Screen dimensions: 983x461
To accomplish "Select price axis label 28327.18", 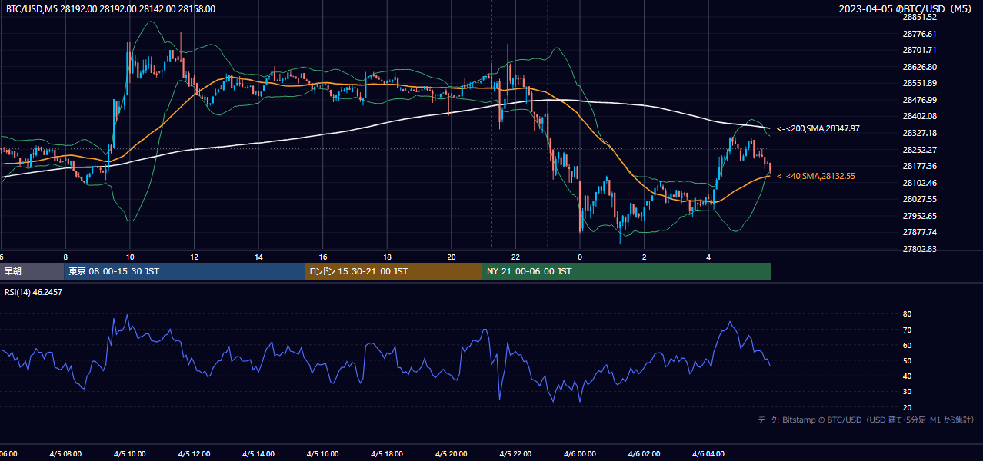I will pyautogui.click(x=919, y=133).
